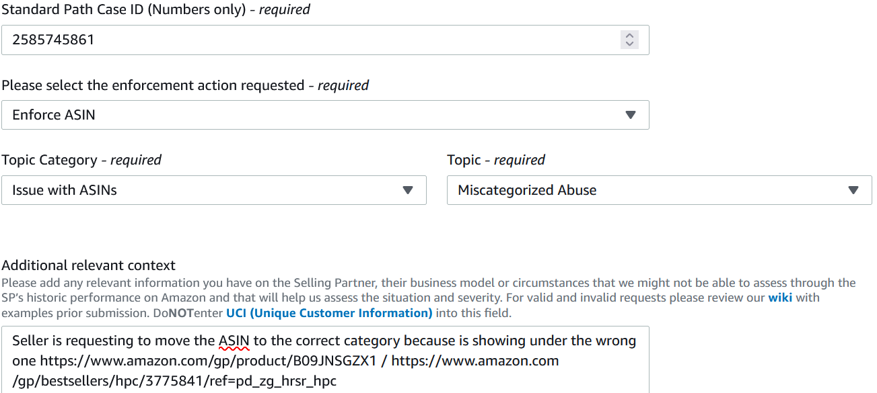The image size is (877, 393).
Task: Click the 'Topic' field label
Action: [x=464, y=160]
